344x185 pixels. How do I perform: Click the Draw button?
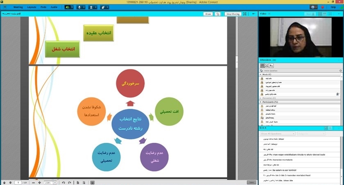pos(208,14)
